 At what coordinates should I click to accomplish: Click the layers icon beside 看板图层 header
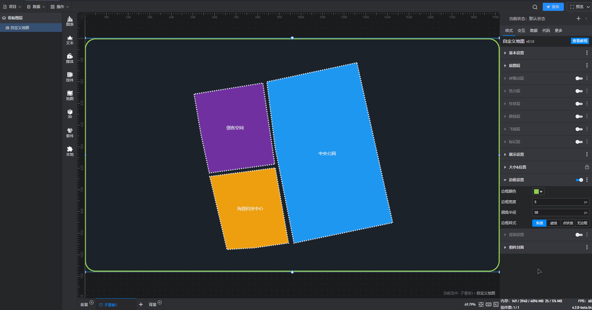[4, 18]
